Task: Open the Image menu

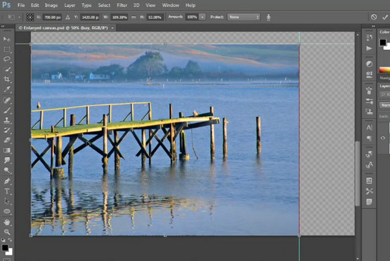Action: (51, 5)
